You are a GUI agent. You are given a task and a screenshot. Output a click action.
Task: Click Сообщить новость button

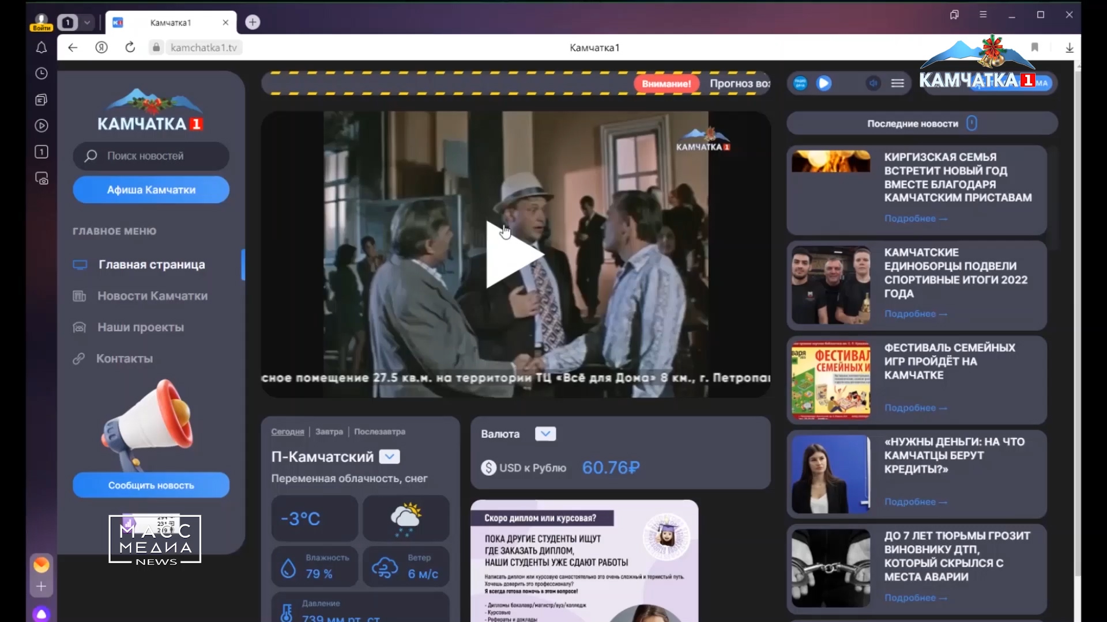[151, 486]
